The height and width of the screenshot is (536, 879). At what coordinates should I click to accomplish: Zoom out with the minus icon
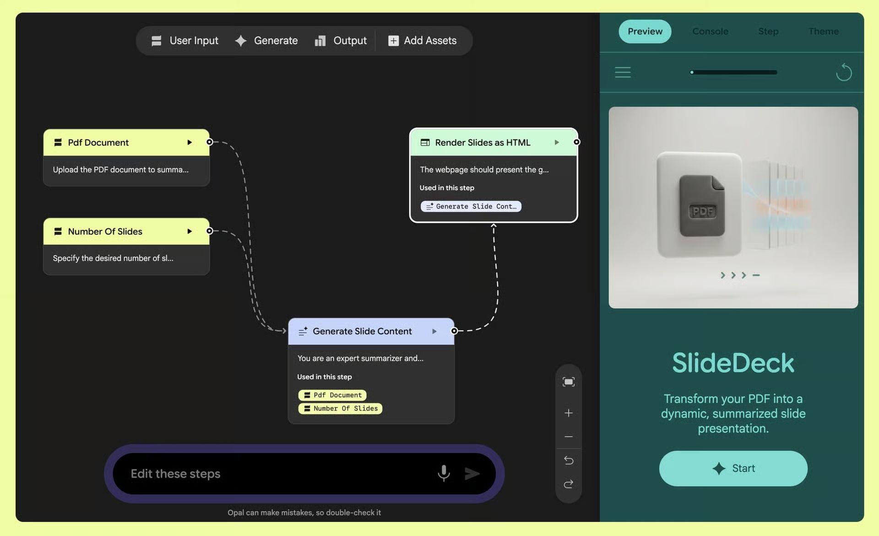[x=568, y=437]
